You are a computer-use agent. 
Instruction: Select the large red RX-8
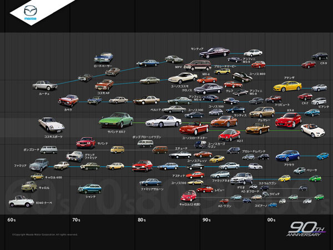point(288,121)
